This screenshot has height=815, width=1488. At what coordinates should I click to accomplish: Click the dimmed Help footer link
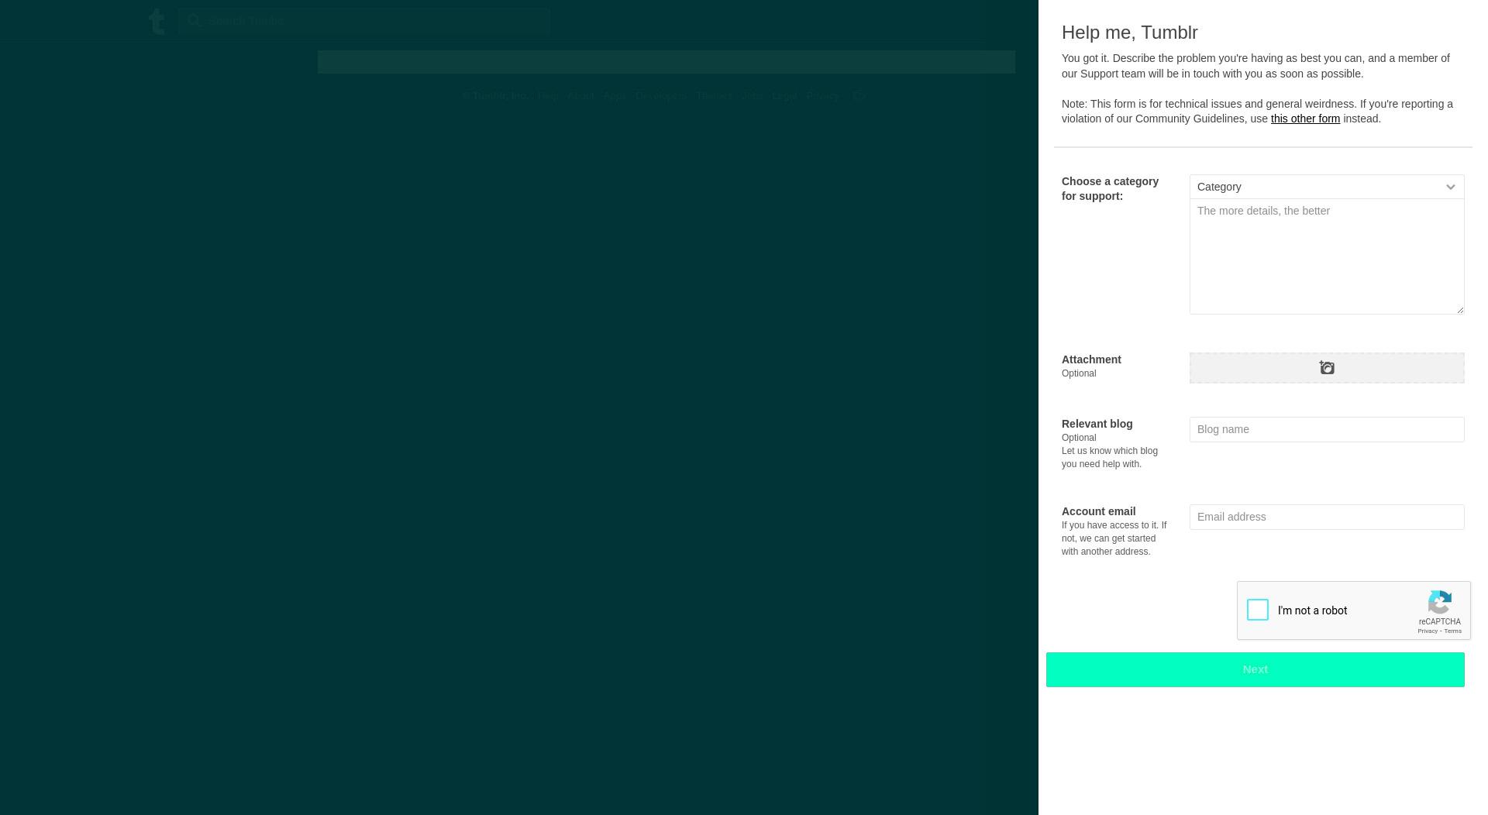(x=548, y=96)
